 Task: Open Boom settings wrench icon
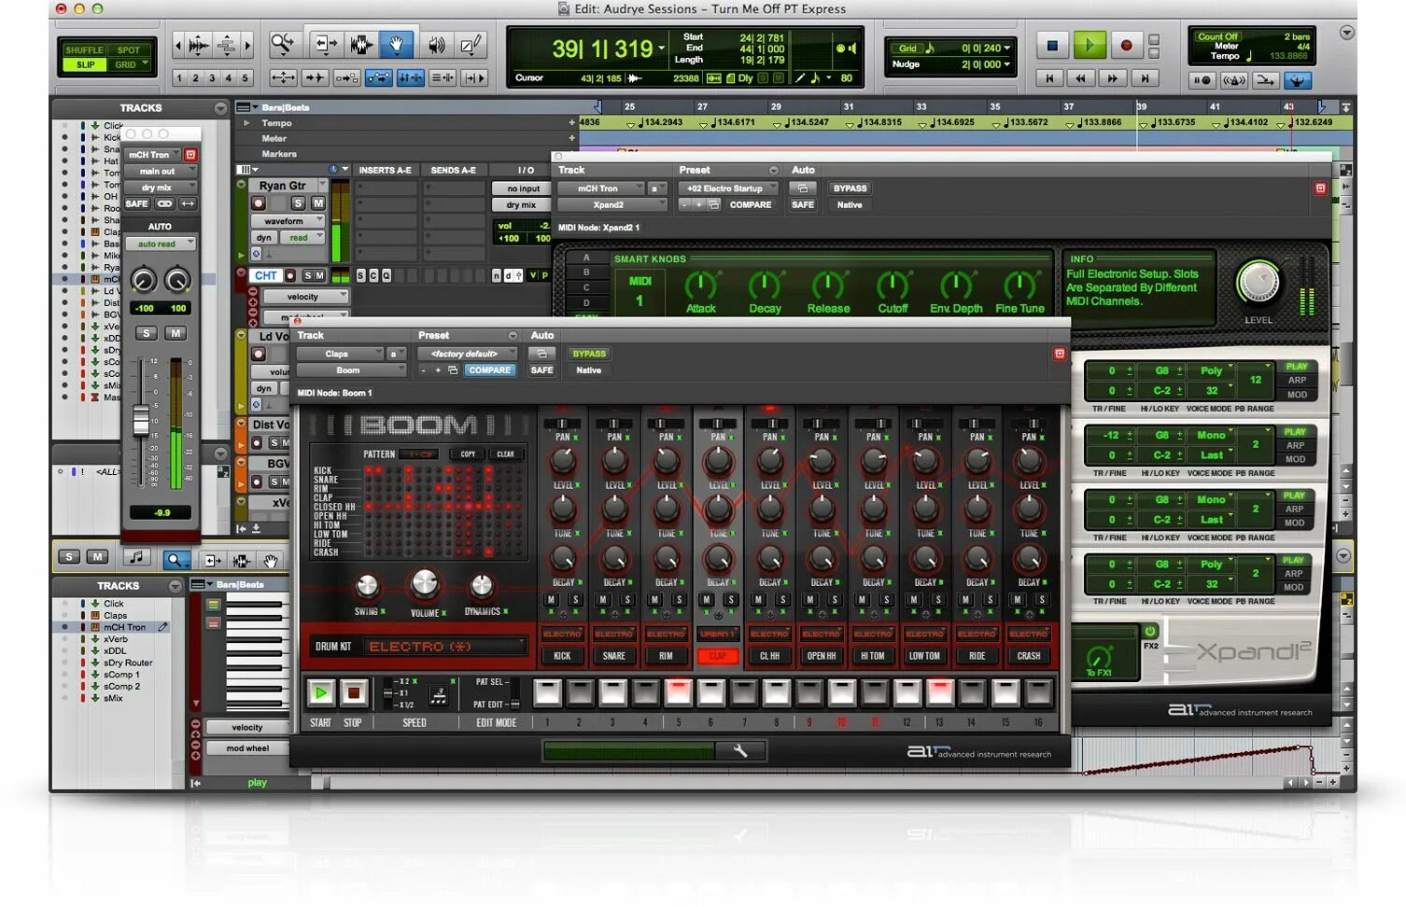pos(740,750)
